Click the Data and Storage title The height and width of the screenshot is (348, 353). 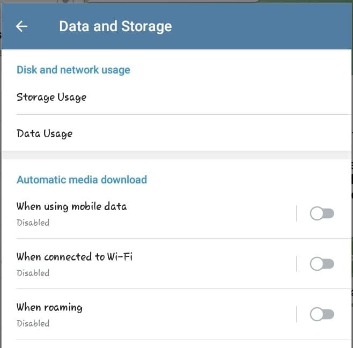pos(115,26)
